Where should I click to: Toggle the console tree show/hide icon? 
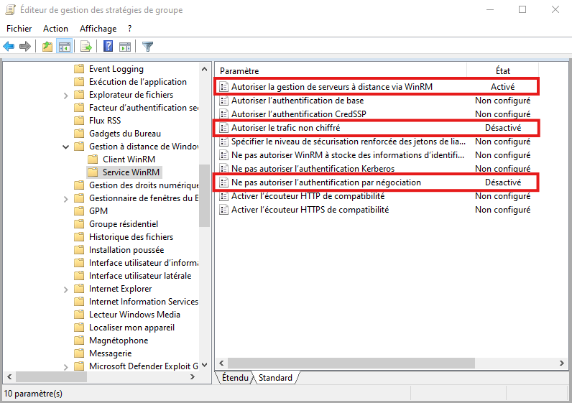coord(65,46)
